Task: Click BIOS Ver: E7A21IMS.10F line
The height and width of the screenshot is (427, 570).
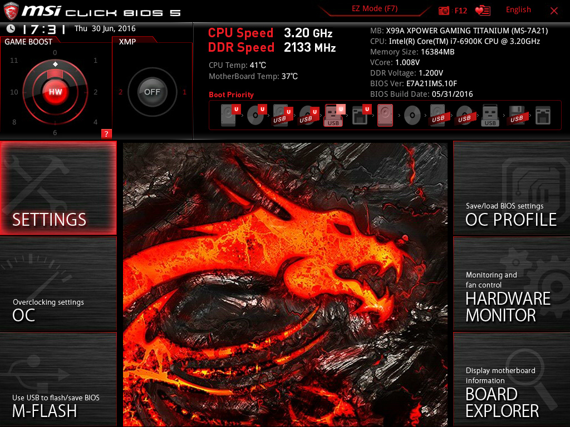Action: tap(414, 83)
